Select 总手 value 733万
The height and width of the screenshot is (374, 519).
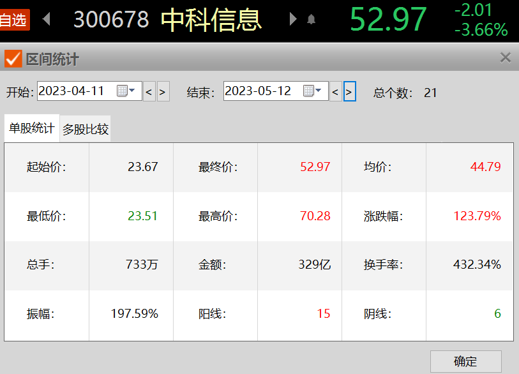142,264
